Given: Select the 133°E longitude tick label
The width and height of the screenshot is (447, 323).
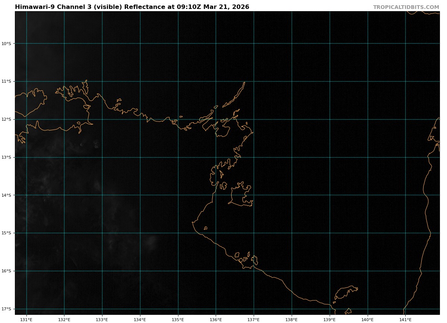Looking at the screenshot, I should (x=102, y=319).
